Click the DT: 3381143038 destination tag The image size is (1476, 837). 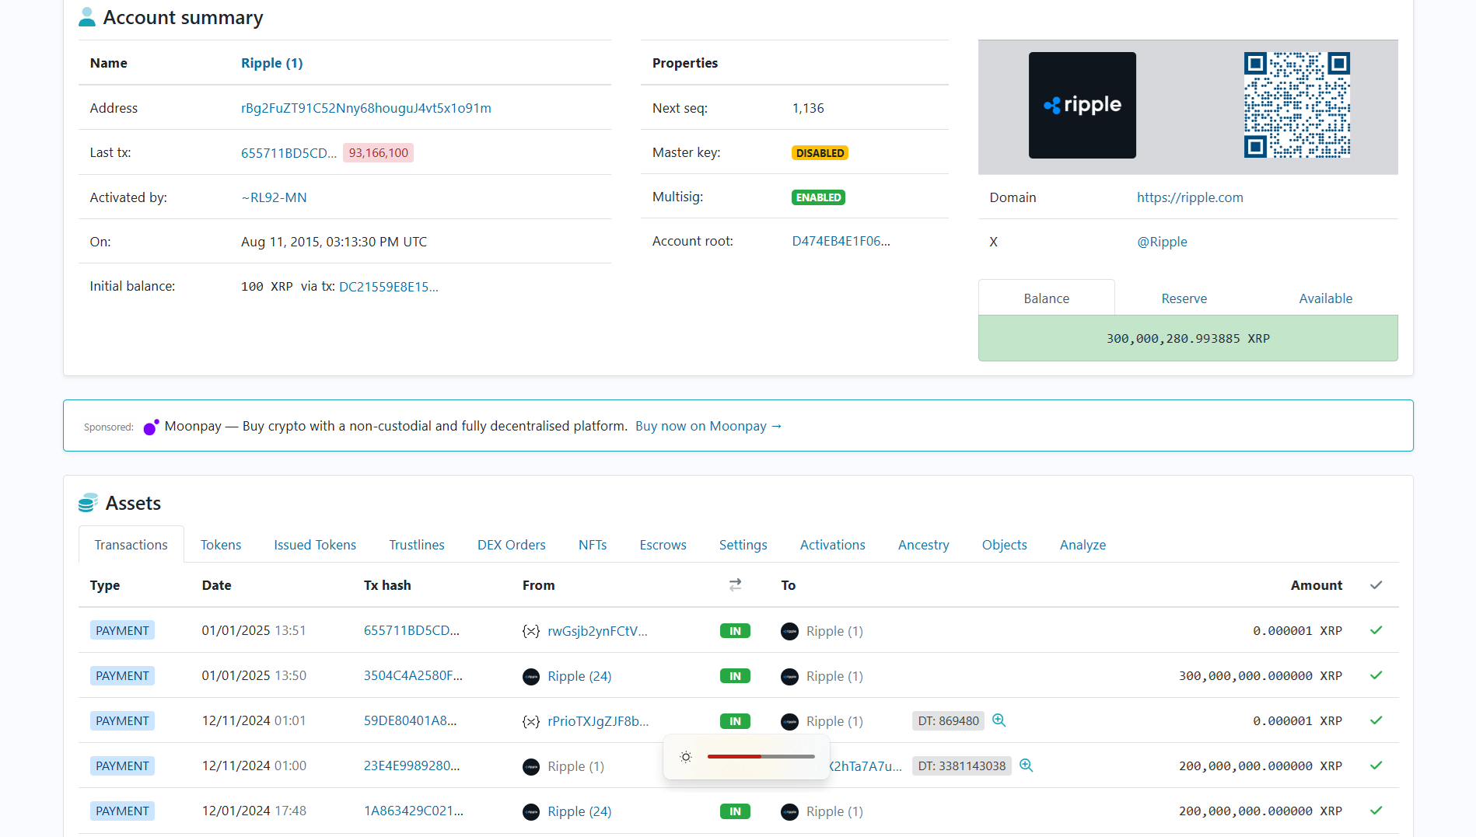[x=962, y=766]
